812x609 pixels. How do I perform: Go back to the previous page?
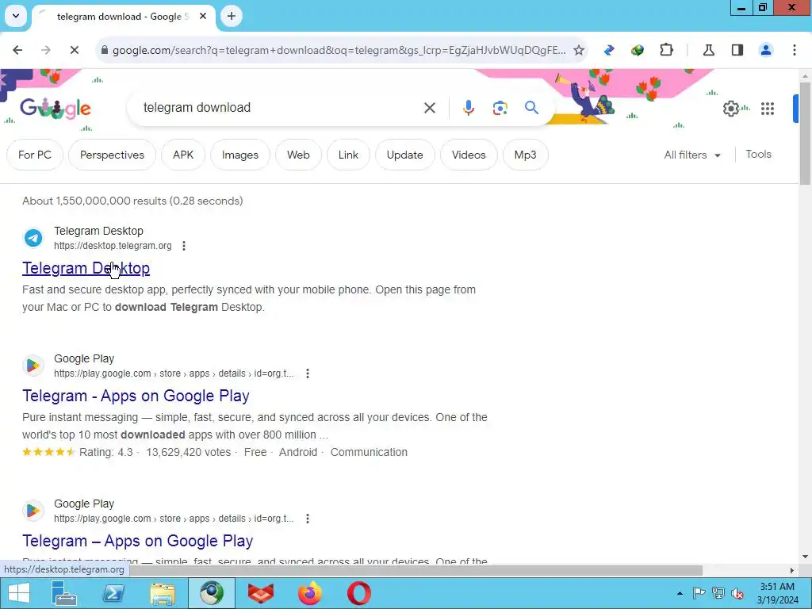17,50
